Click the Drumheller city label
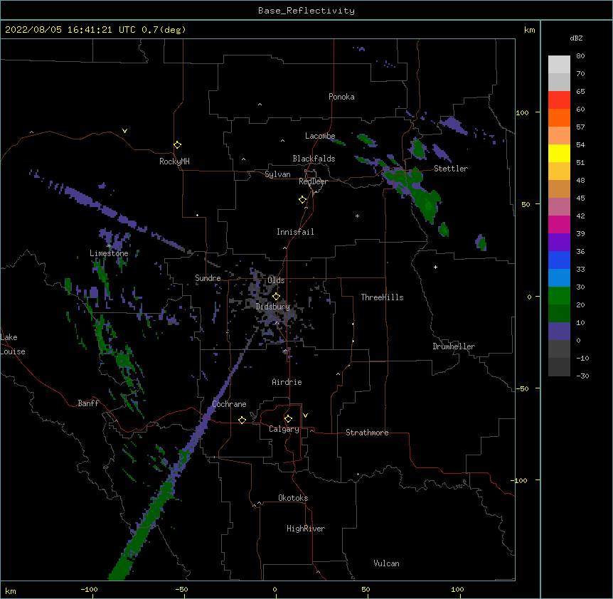The width and height of the screenshot is (613, 599). pyautogui.click(x=454, y=346)
